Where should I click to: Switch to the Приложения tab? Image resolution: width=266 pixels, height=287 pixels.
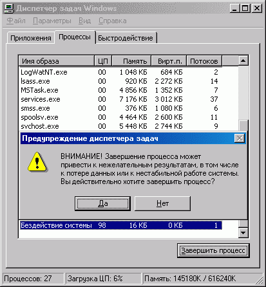coord(30,38)
